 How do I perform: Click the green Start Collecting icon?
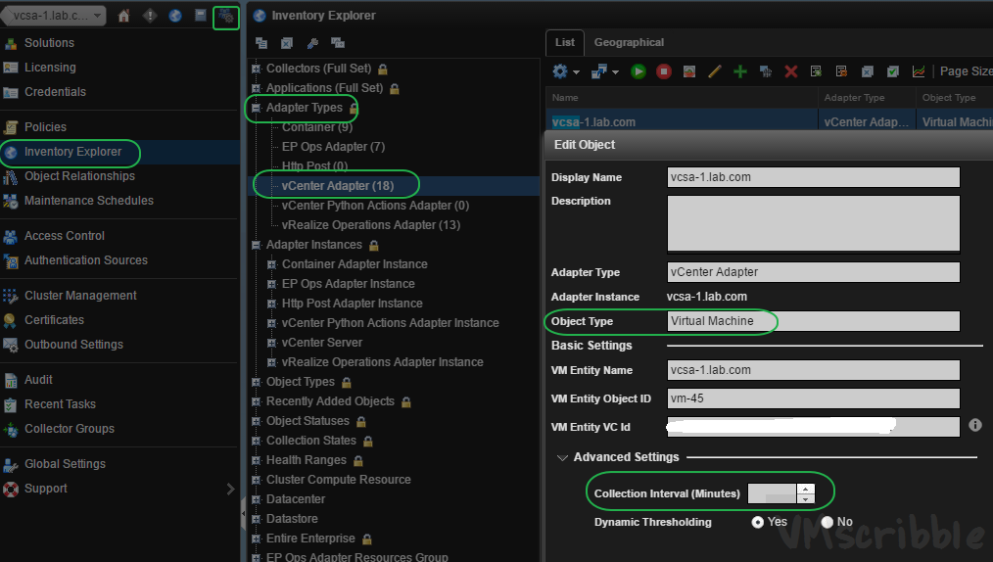[x=638, y=71]
